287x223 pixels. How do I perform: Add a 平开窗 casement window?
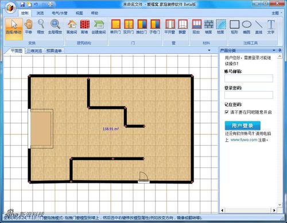(x=170, y=27)
